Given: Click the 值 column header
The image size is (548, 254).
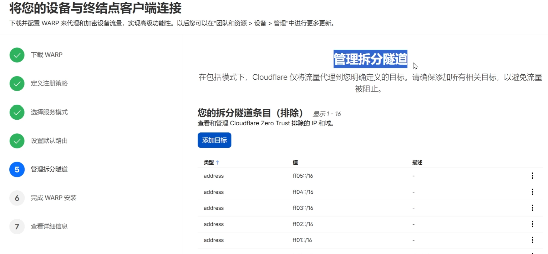Looking at the screenshot, I should coord(295,162).
